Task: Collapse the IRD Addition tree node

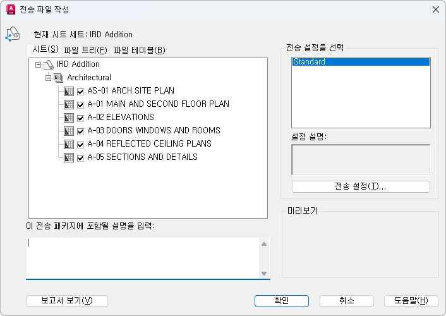Action: (x=39, y=64)
